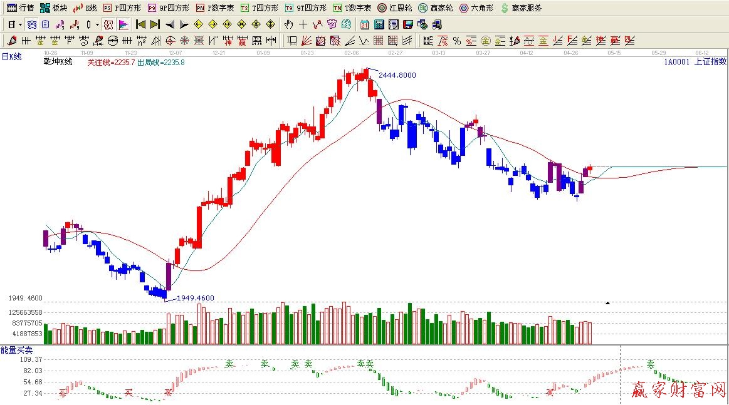Image resolution: width=729 pixels, height=405 pixels.
Task: Click the 日K线 chart title
Action: (x=12, y=57)
